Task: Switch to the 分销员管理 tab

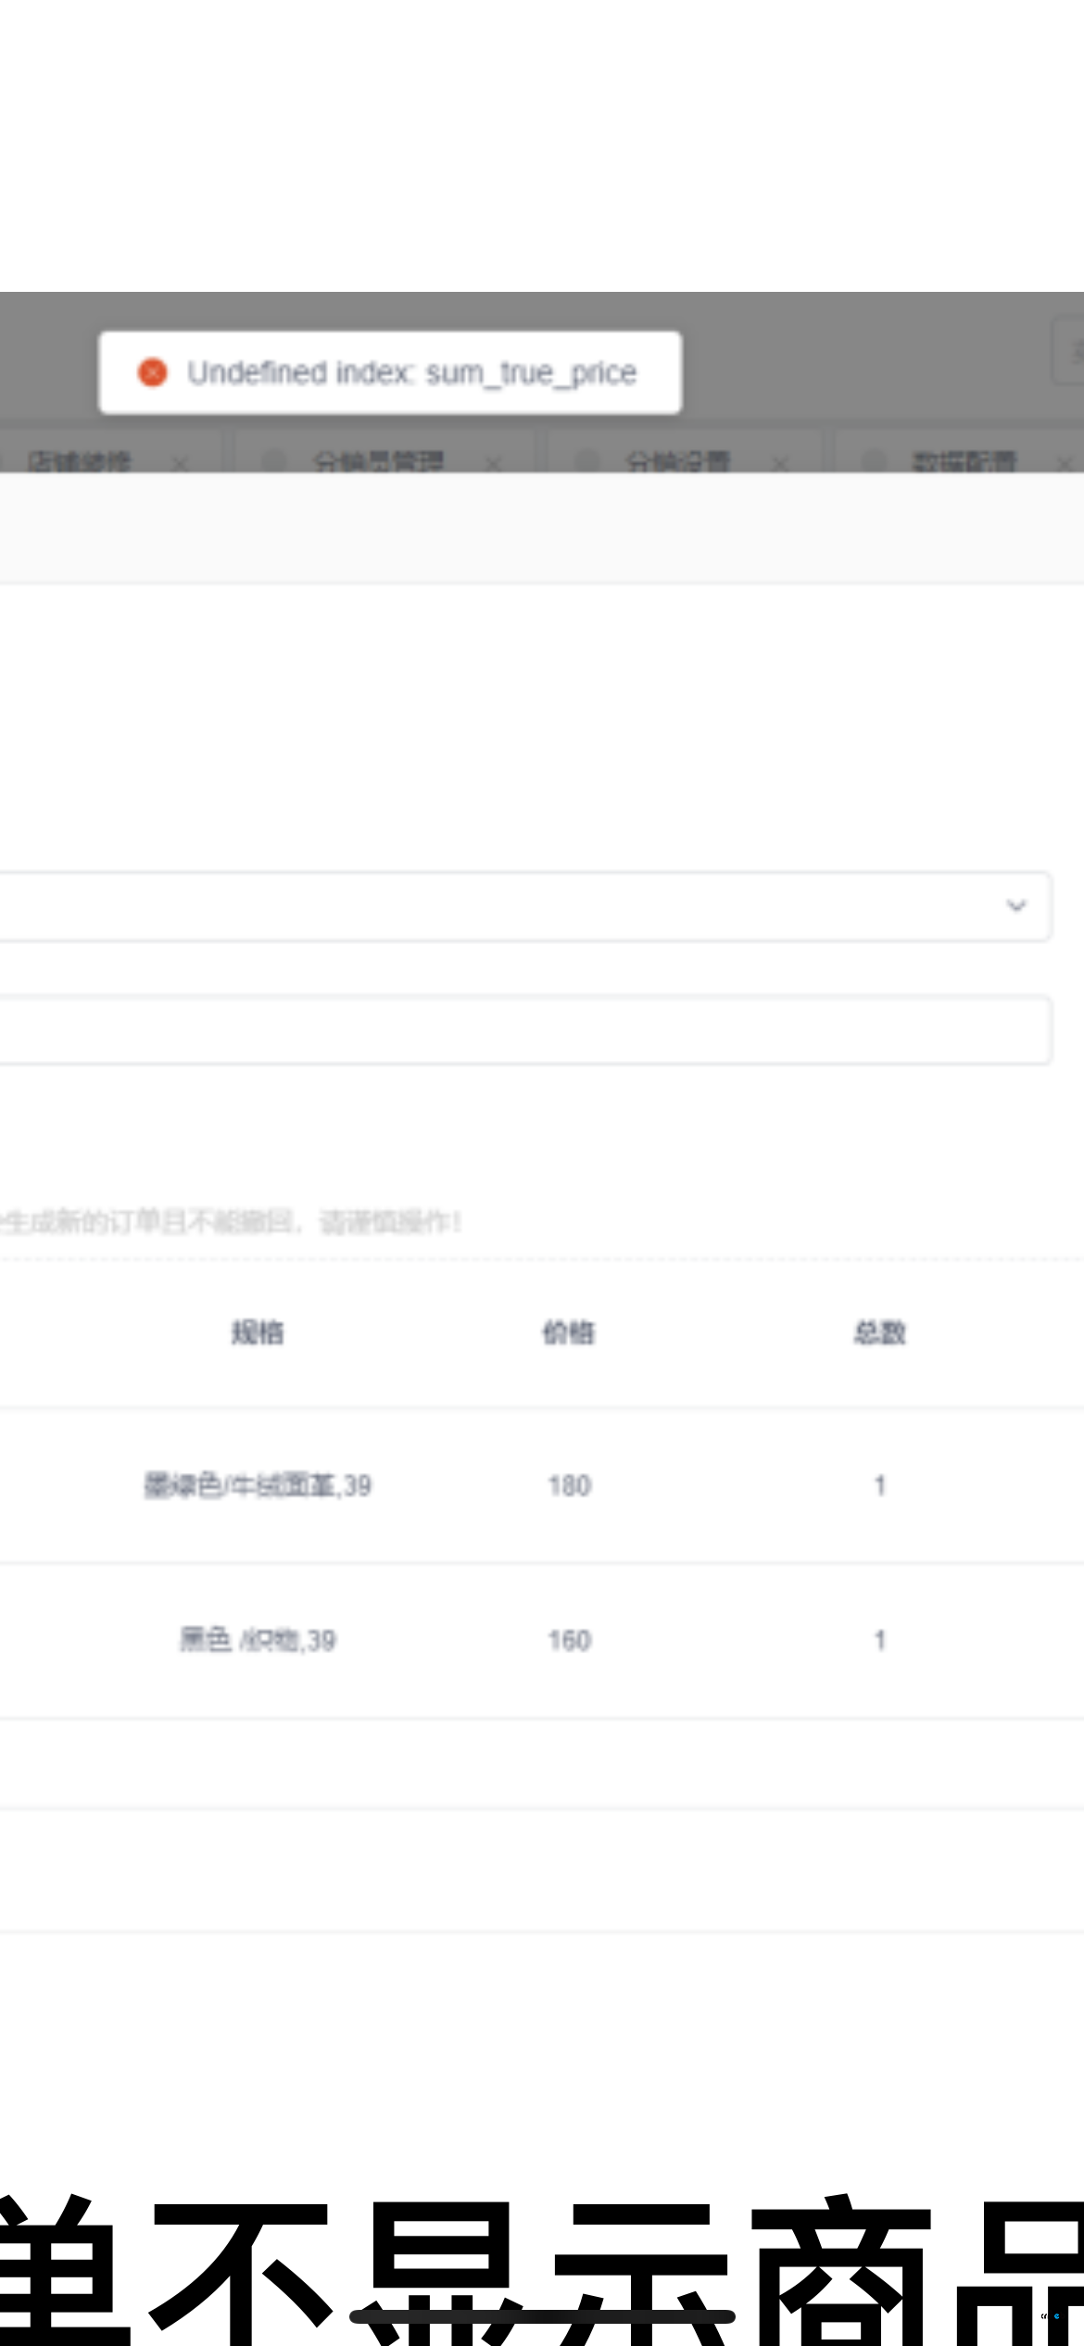Action: pos(378,460)
